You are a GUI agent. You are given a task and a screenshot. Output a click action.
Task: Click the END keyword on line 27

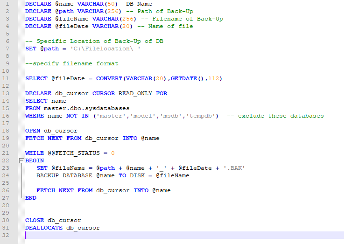click(x=31, y=198)
